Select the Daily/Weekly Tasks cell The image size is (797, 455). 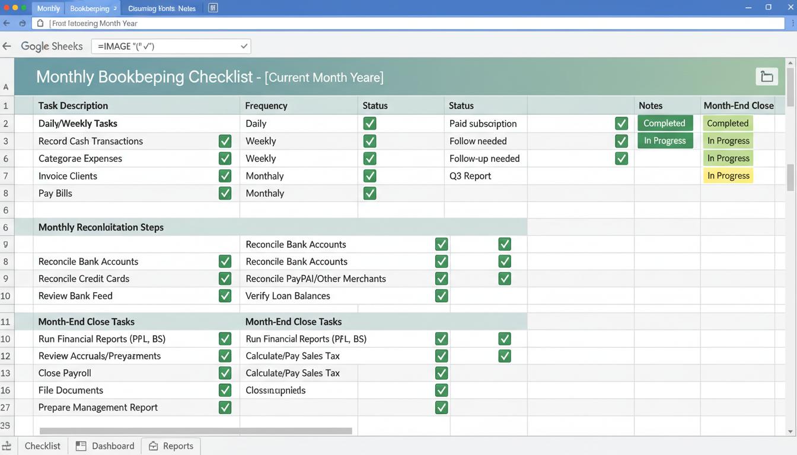[136, 123]
